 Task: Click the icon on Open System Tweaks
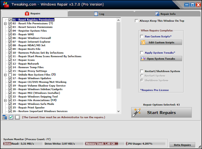pos(143,59)
